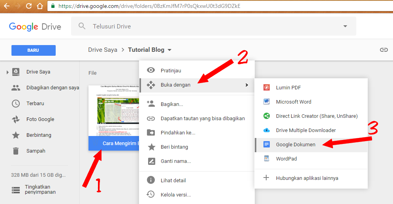The image size is (393, 204).
Task: Click the Google Drive logo
Action: coord(35,26)
